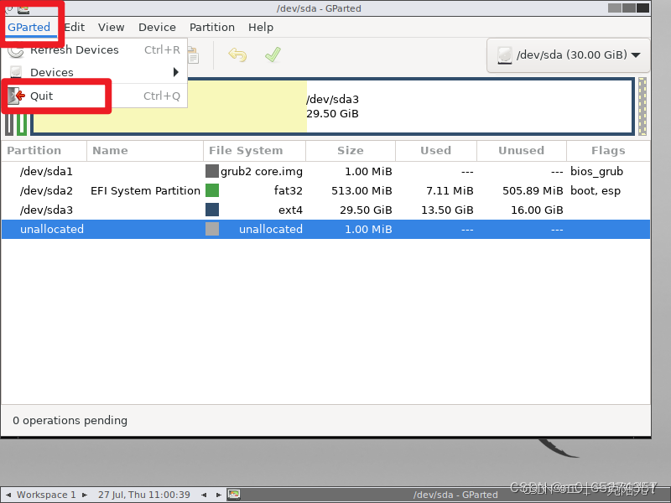Click the green fat32 color swatch
This screenshot has width=671, height=503.
(x=212, y=190)
